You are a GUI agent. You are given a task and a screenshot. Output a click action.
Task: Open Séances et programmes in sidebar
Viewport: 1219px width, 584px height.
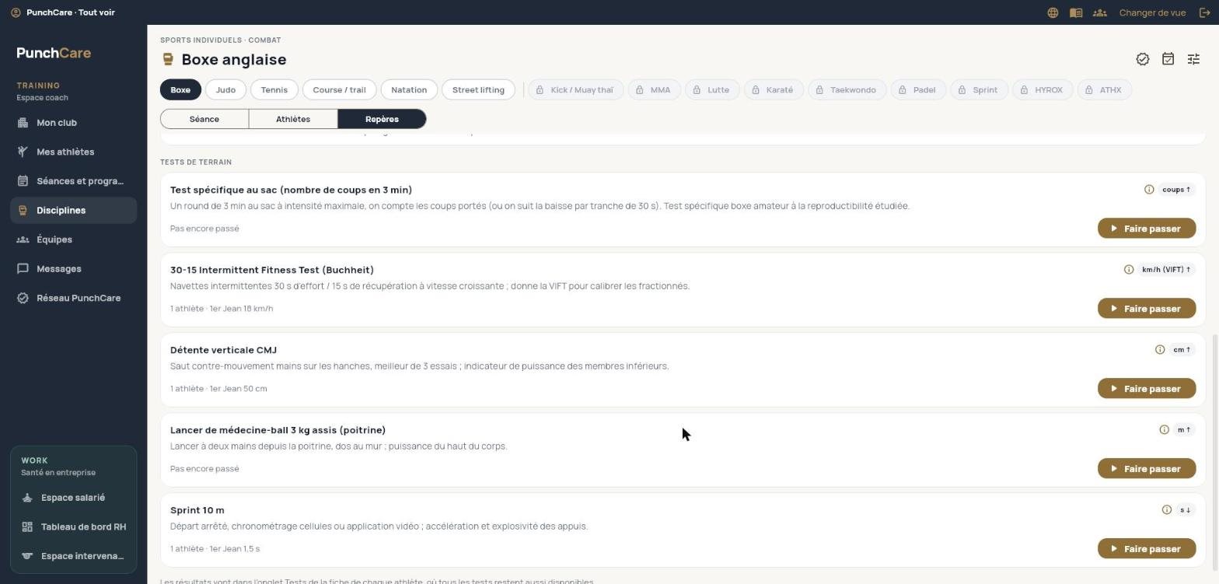[74, 181]
